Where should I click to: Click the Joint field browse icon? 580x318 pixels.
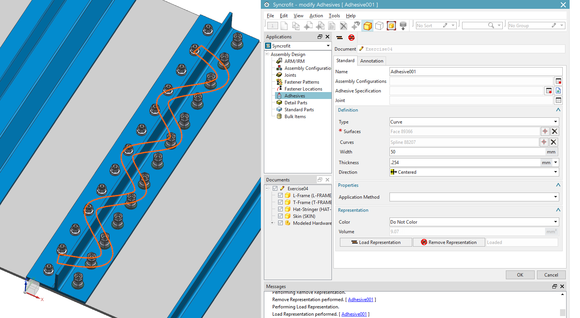point(558,100)
